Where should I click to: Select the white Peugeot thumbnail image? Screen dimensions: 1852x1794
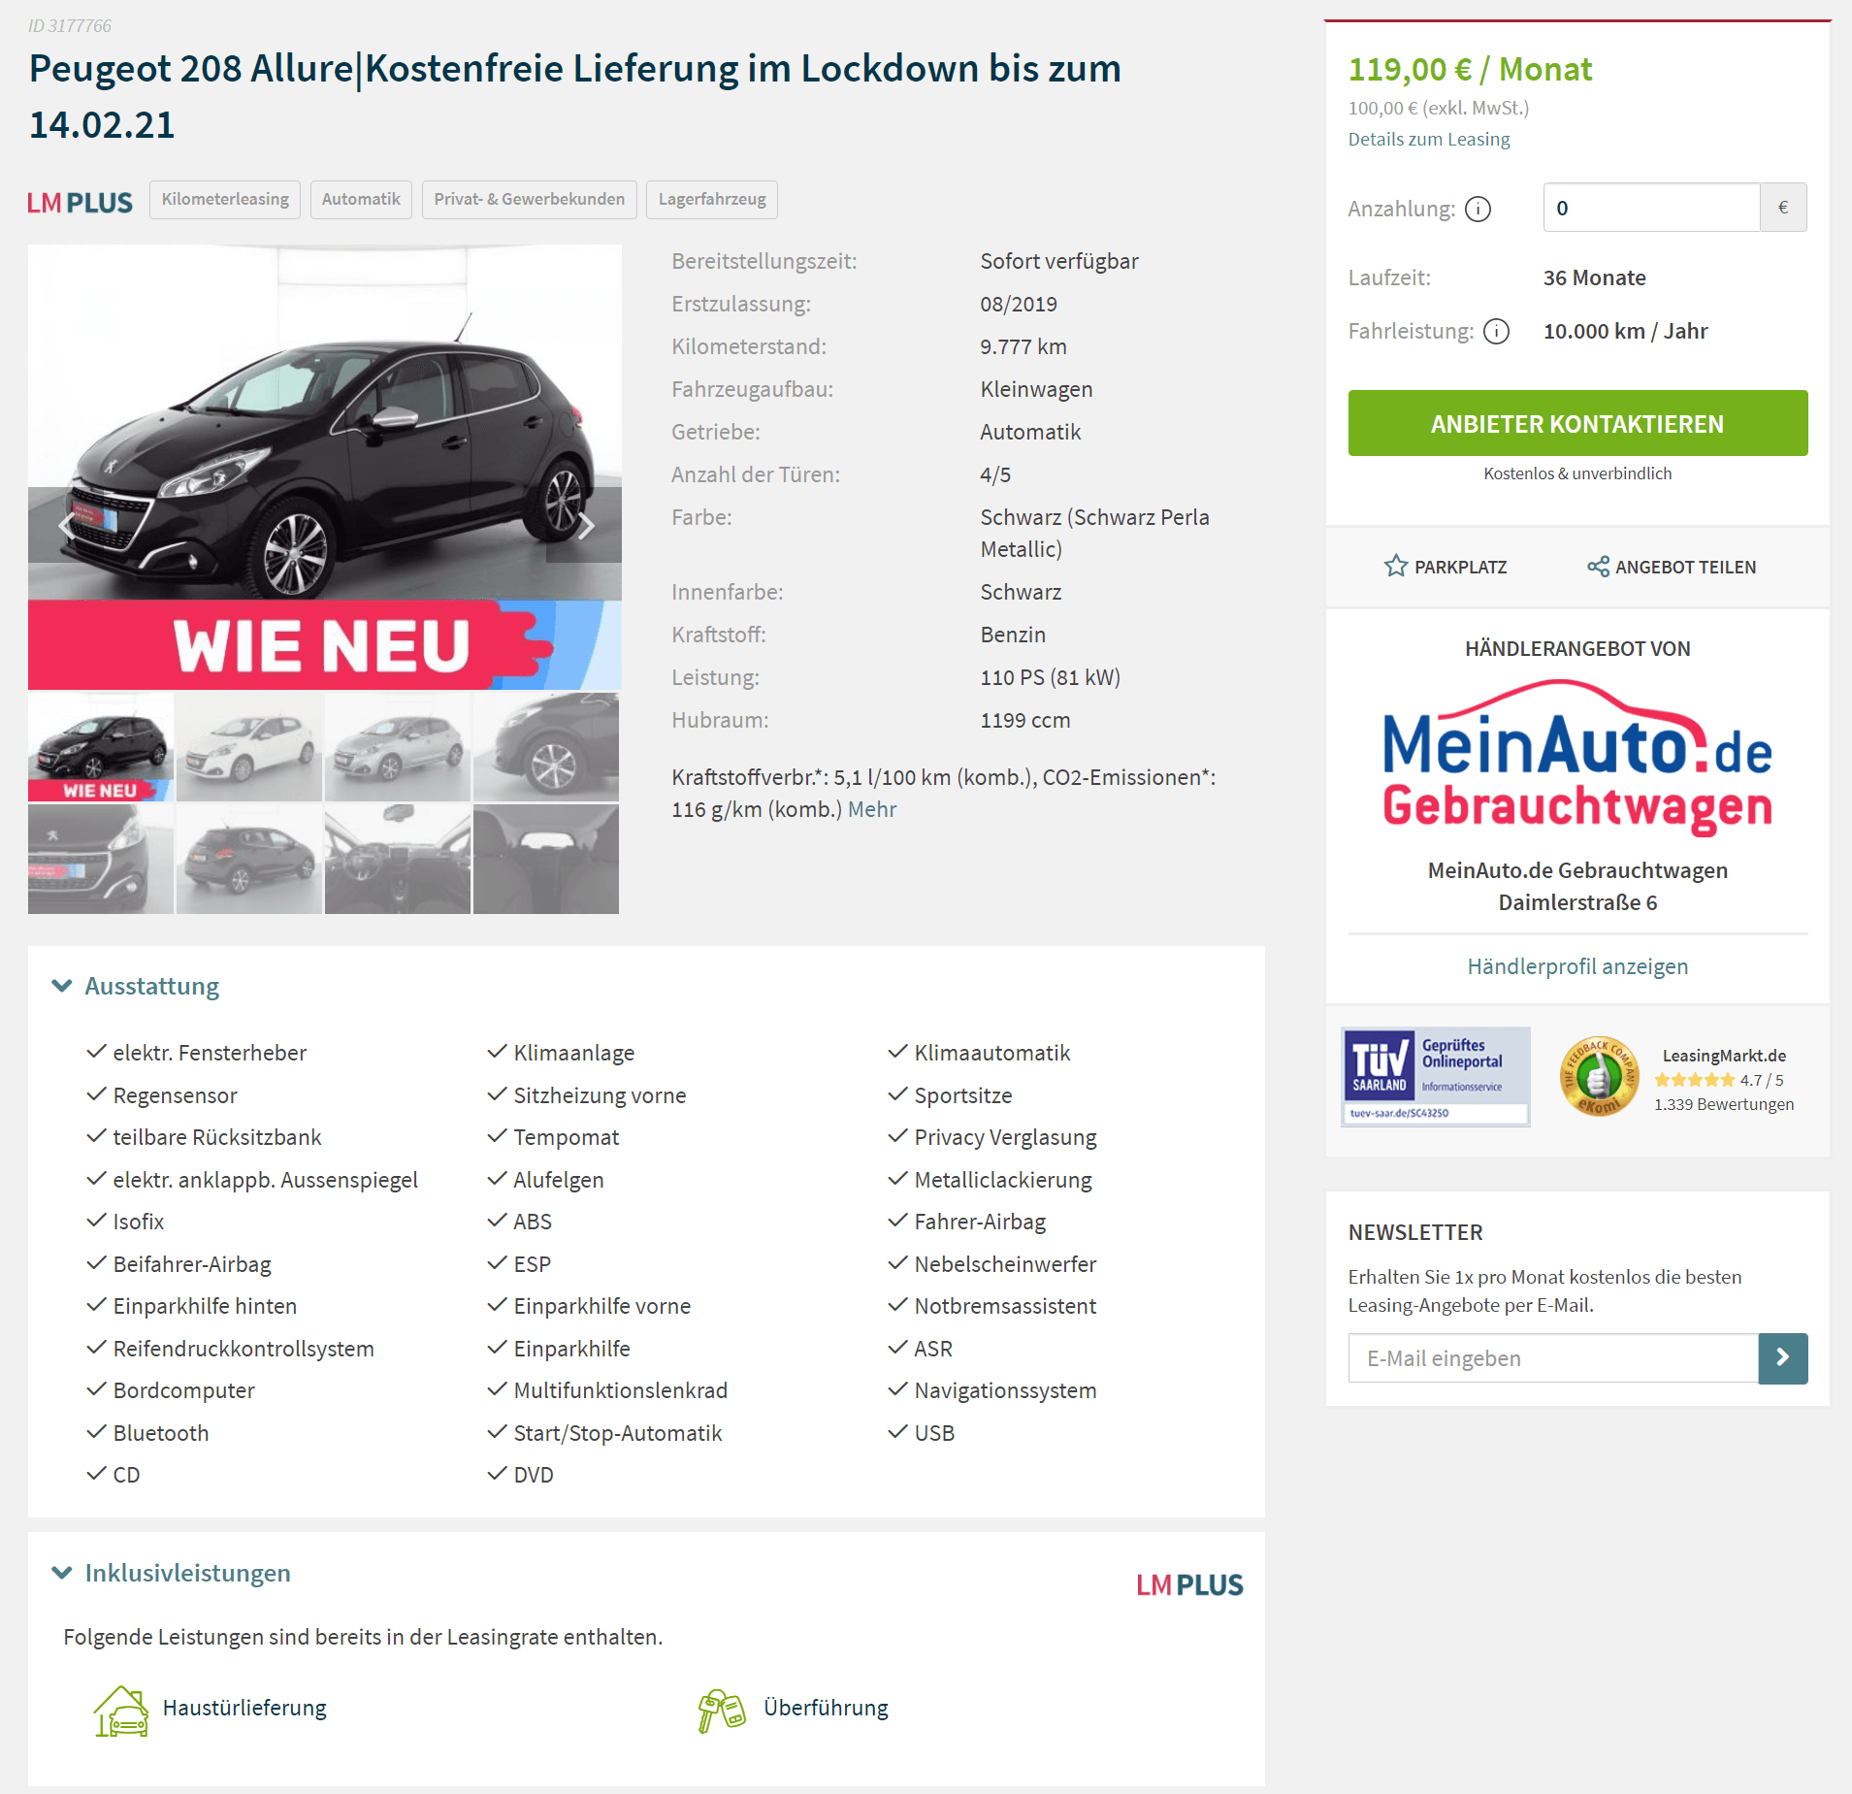[x=249, y=747]
